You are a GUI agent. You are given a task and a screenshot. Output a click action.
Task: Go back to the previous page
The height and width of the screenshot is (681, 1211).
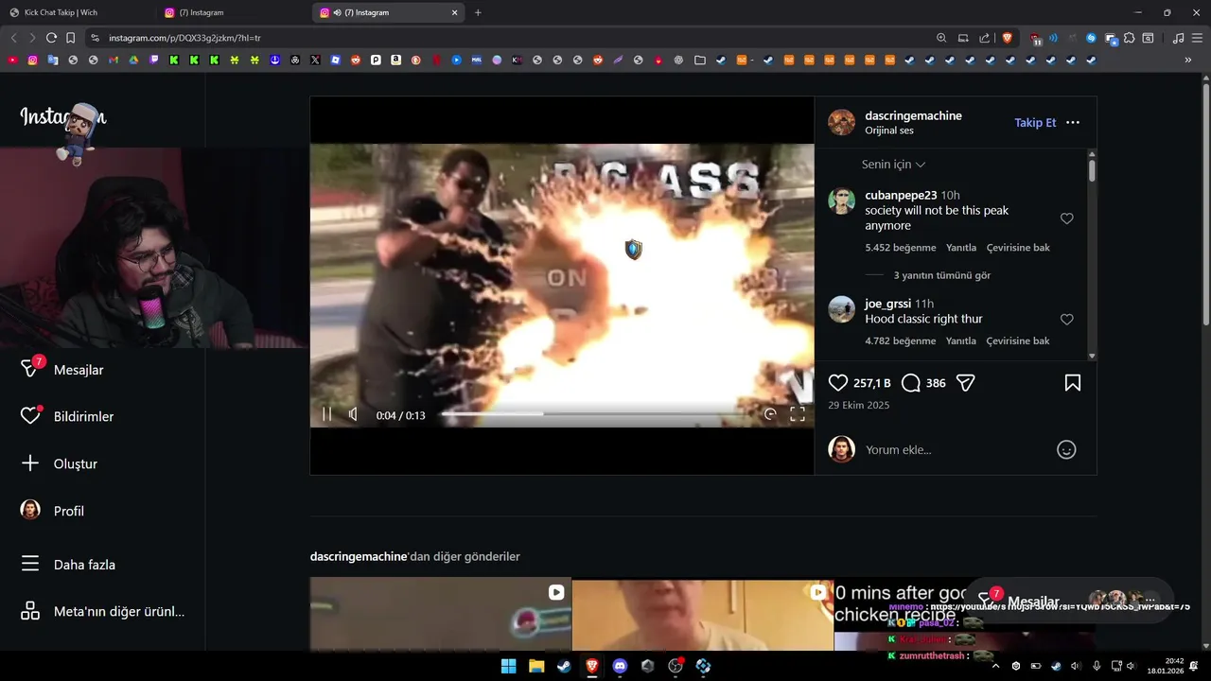[13, 38]
